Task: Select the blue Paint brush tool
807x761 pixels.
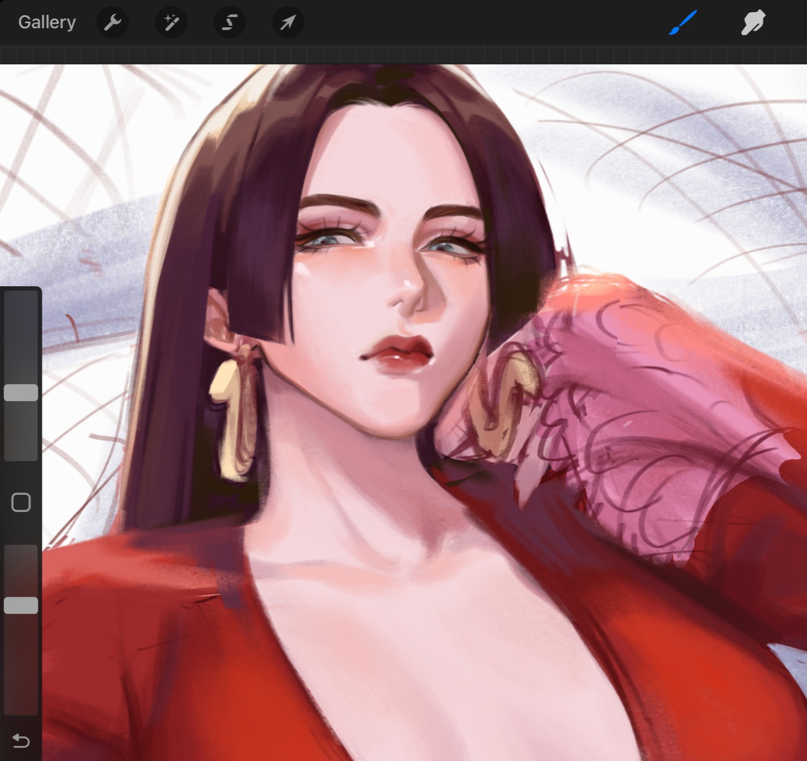Action: pyautogui.click(x=683, y=22)
